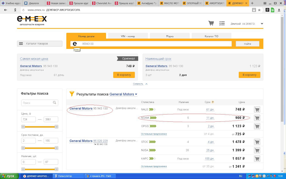Open browser hamburger menu icon
The width and height of the screenshot is (286, 179).
[x=265, y=3]
